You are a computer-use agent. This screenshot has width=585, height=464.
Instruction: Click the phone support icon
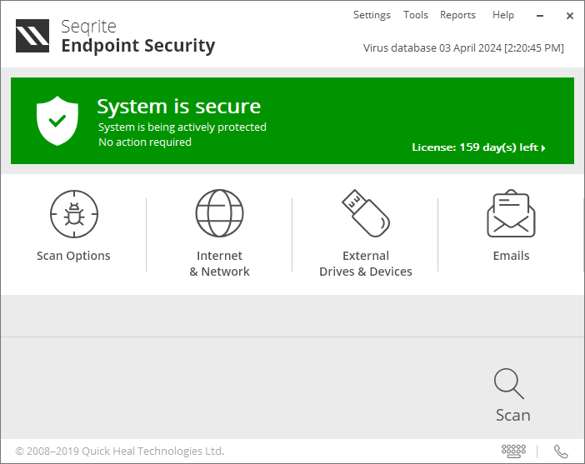561,451
